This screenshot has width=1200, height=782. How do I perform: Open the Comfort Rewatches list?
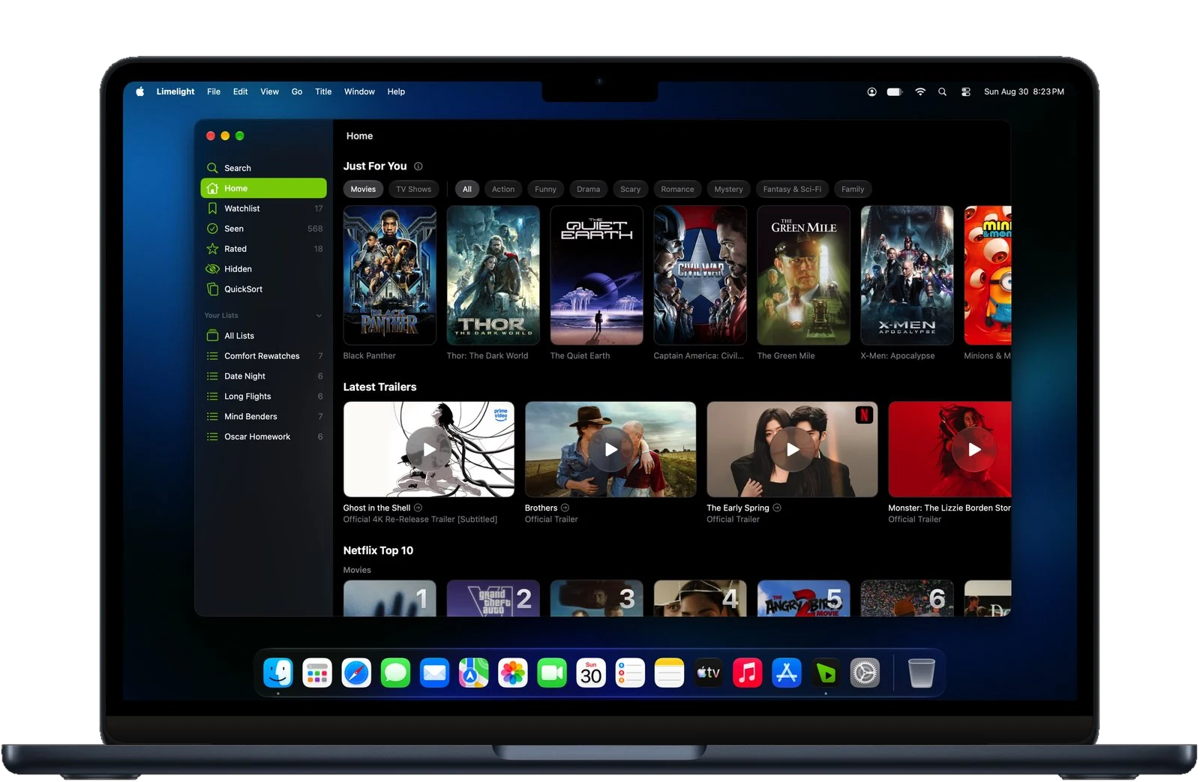coord(264,356)
